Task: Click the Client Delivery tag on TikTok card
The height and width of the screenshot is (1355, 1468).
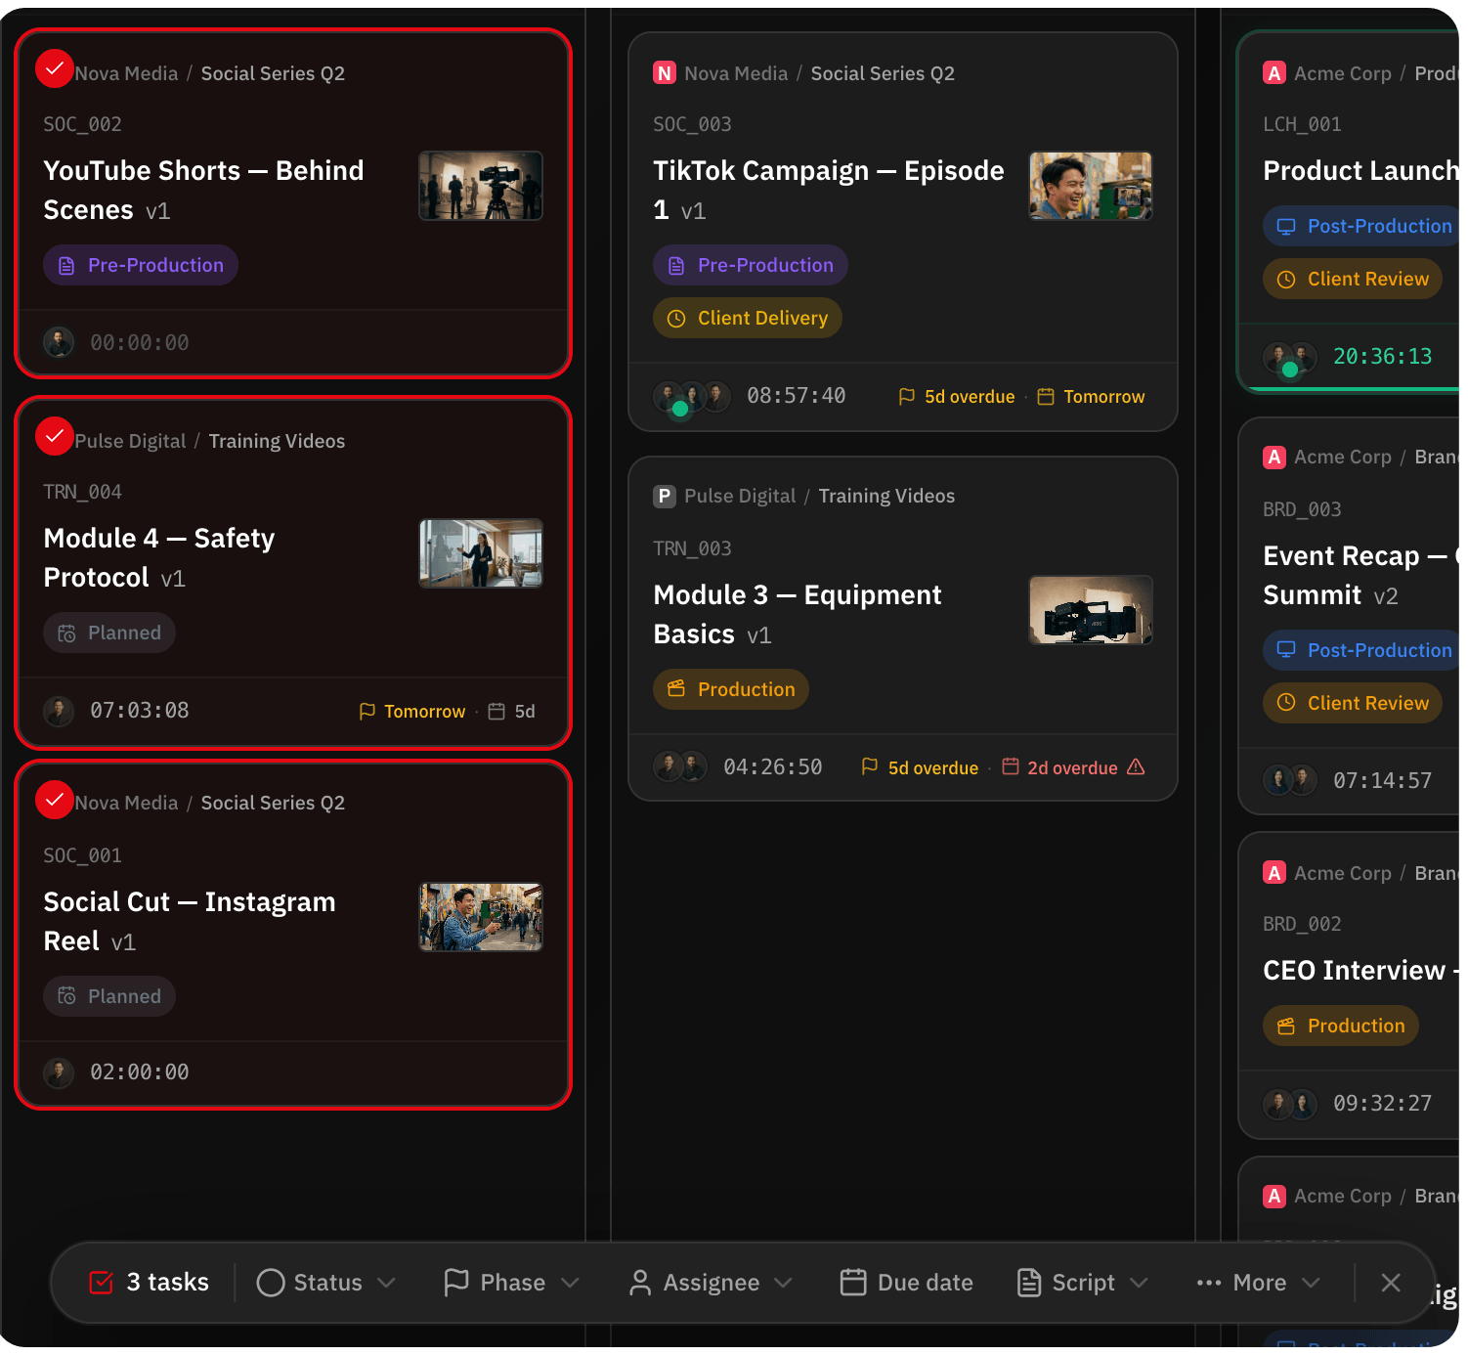Action: tap(748, 318)
